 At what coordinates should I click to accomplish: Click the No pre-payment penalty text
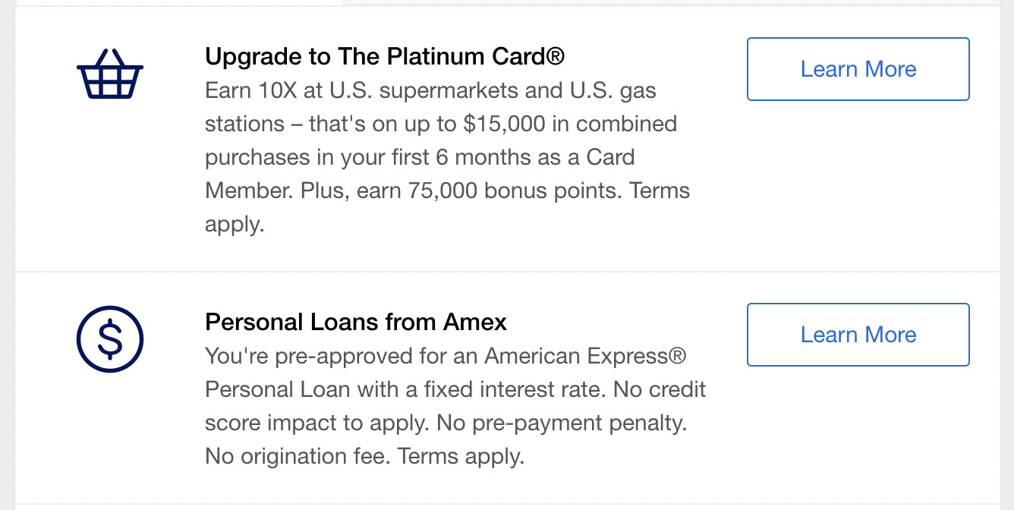pyautogui.click(x=561, y=423)
